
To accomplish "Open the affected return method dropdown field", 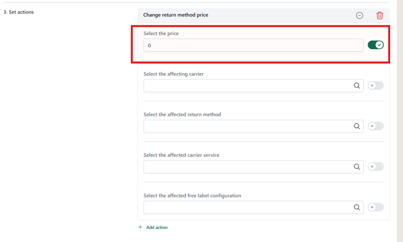I will (x=254, y=126).
